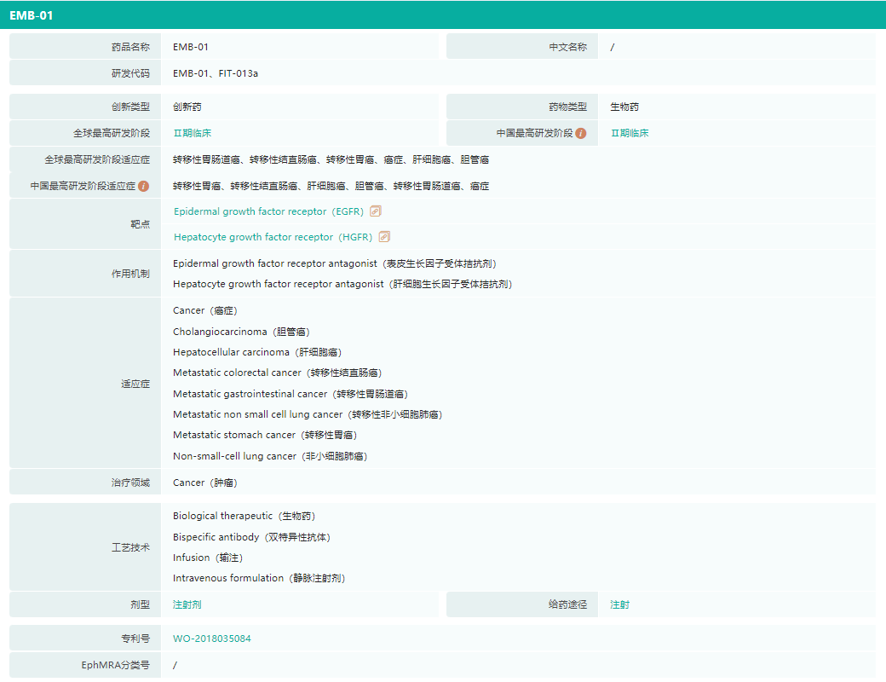Click the link icon after HGFR target
The image size is (886, 682).
pos(384,237)
